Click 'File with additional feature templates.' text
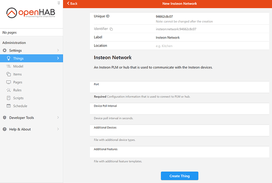This screenshot has width=272, height=183. (118, 161)
